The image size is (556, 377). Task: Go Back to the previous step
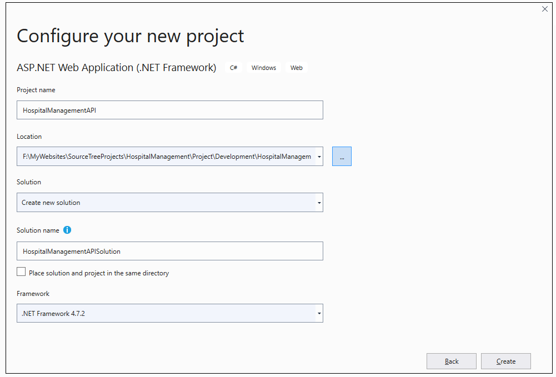point(452,361)
